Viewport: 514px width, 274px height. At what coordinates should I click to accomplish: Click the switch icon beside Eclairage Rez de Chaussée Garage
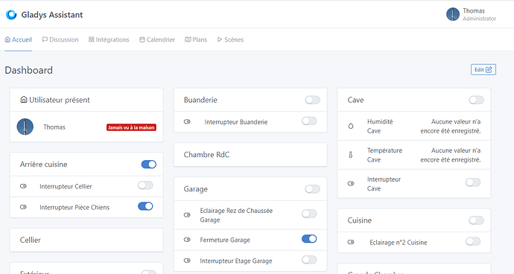click(187, 215)
